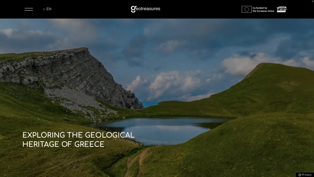Click the Heritage of Greece heading line
The height and width of the screenshot is (177, 314).
[63, 144]
